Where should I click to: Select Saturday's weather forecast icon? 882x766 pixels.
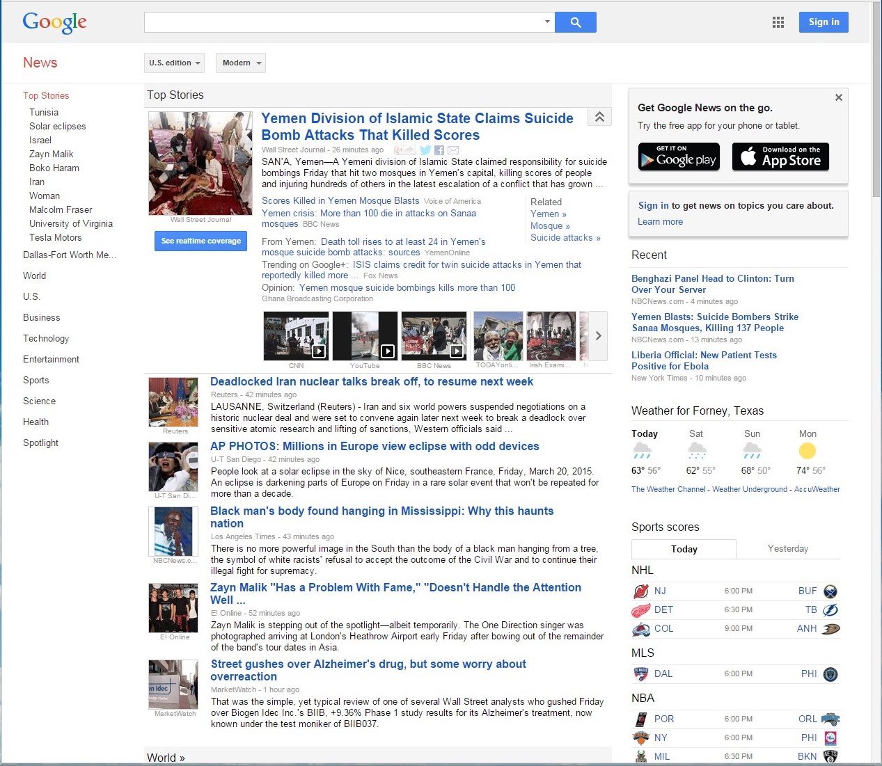[697, 451]
